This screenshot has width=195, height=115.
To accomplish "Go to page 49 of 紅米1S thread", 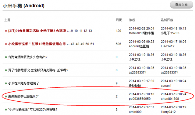I will 82,44.
